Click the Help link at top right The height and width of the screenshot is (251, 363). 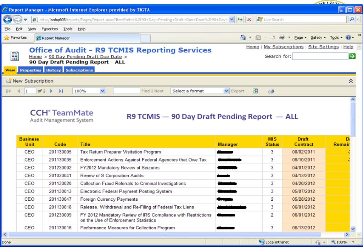click(x=348, y=47)
